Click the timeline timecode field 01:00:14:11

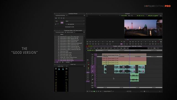point(91,50)
